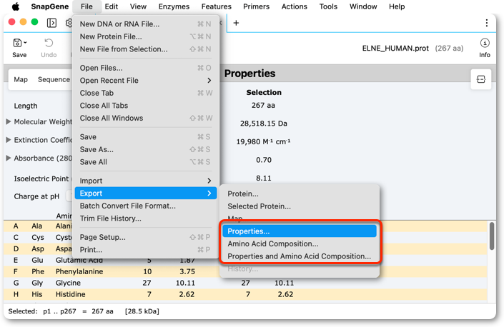Viewport: 504px width, 327px height.
Task: Open the Features menu
Action: pyautogui.click(x=217, y=6)
